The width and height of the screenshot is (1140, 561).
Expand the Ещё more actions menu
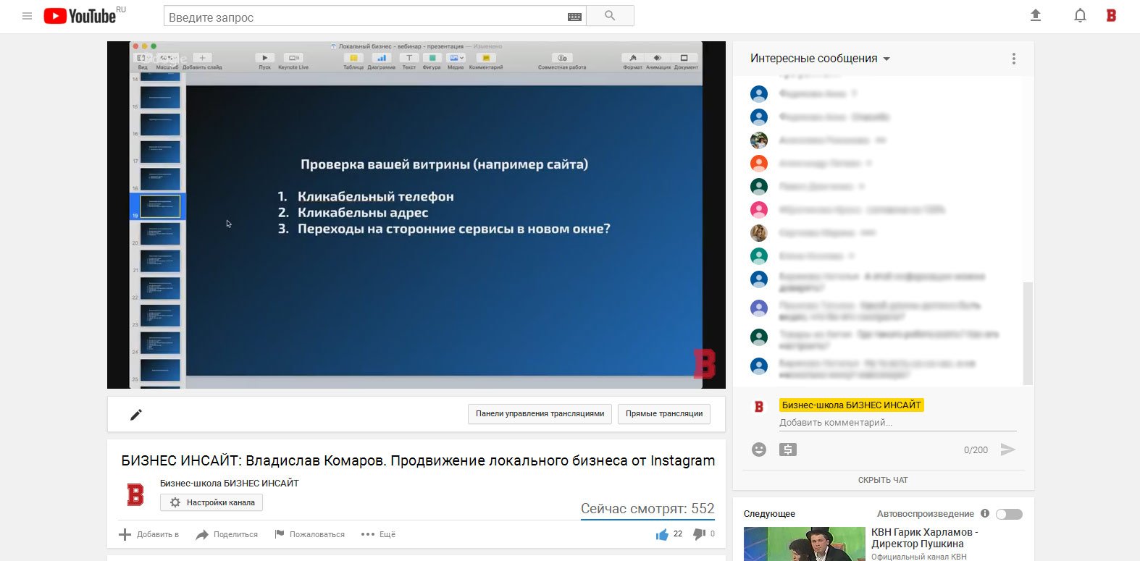(x=378, y=534)
